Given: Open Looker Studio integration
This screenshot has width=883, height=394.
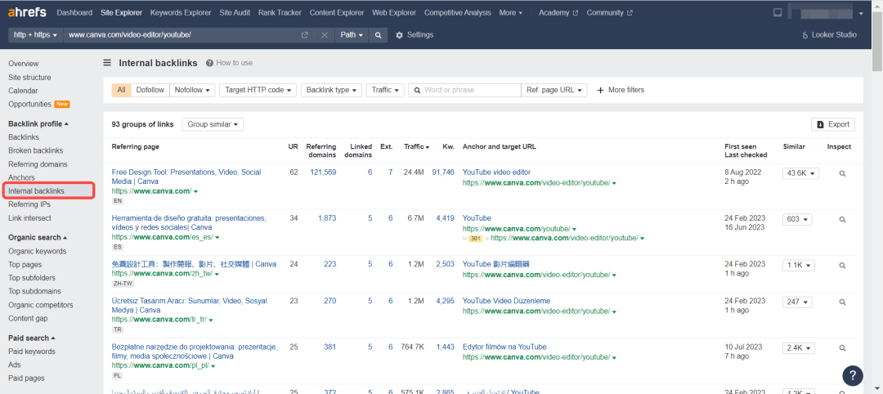Looking at the screenshot, I should (x=830, y=35).
